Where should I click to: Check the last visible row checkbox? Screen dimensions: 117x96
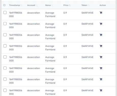click(5, 90)
